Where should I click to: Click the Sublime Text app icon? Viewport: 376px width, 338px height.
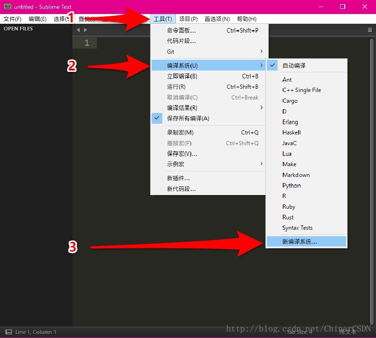coord(7,7)
